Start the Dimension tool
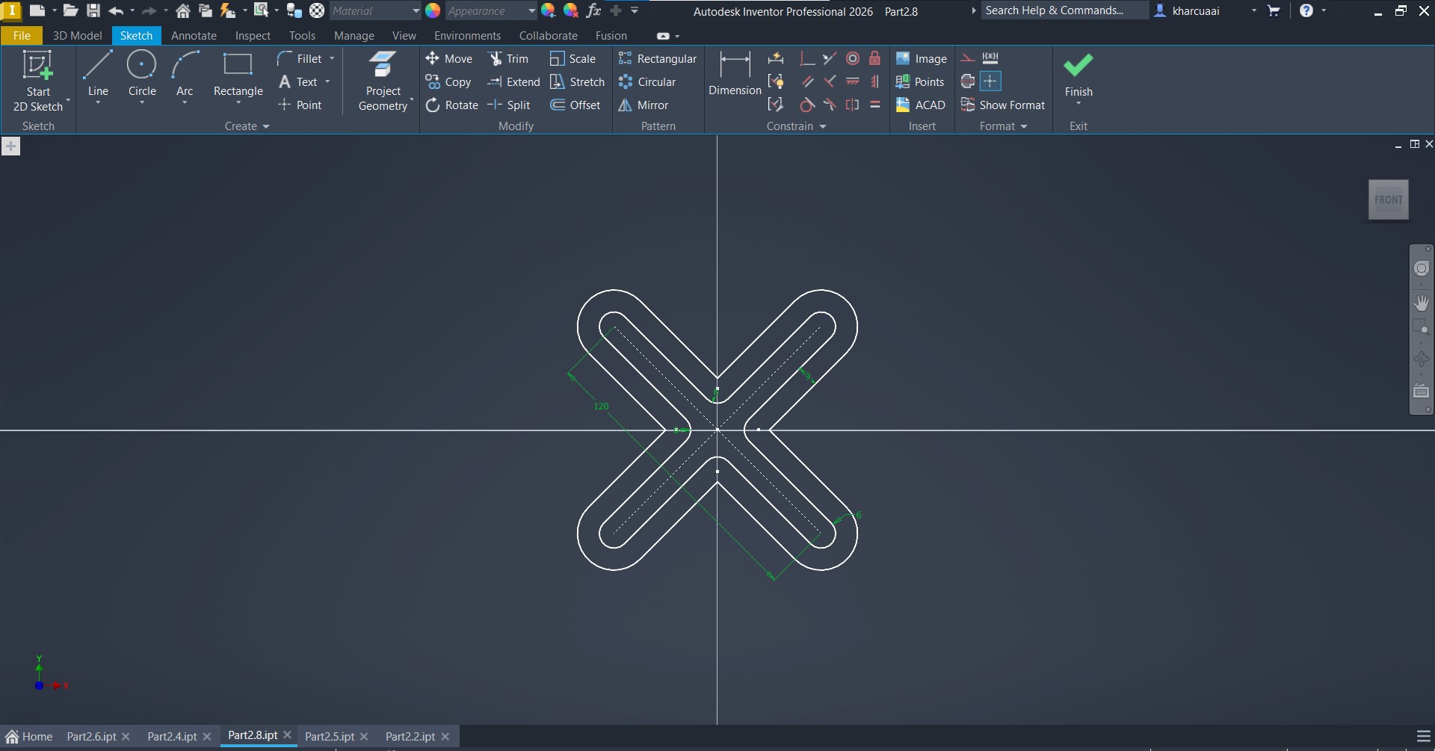Screen dimensions: 1435x751 [x=735, y=73]
